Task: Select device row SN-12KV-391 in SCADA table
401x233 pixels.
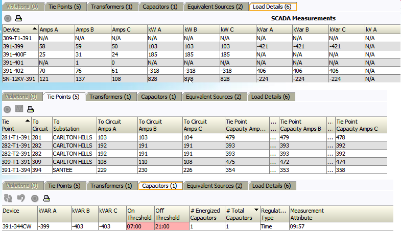Action: point(201,79)
